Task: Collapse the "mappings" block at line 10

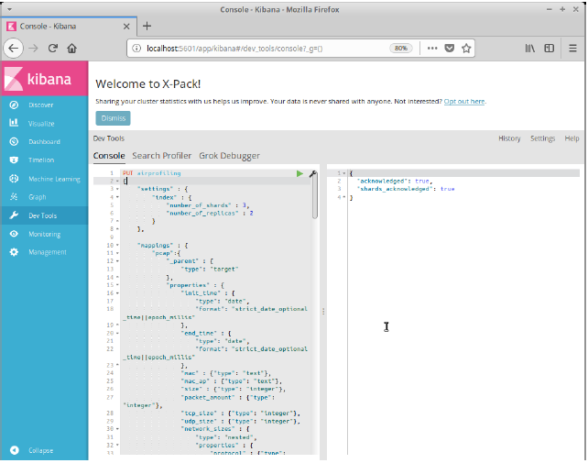Action: pyautogui.click(x=118, y=246)
